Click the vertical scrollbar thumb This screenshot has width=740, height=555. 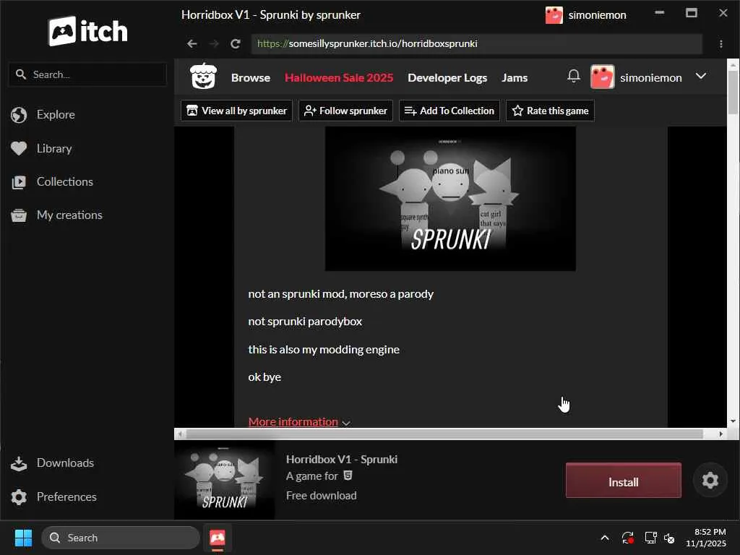[733, 92]
